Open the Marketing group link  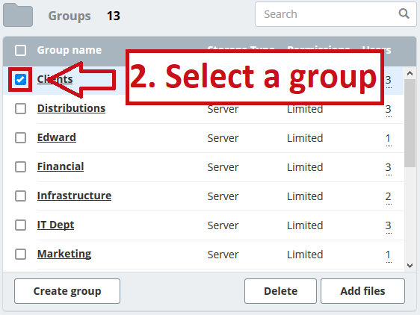click(64, 254)
